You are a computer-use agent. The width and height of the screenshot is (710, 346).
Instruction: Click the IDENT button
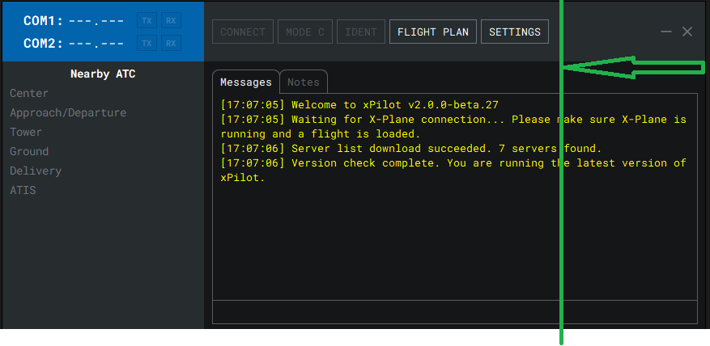point(361,32)
